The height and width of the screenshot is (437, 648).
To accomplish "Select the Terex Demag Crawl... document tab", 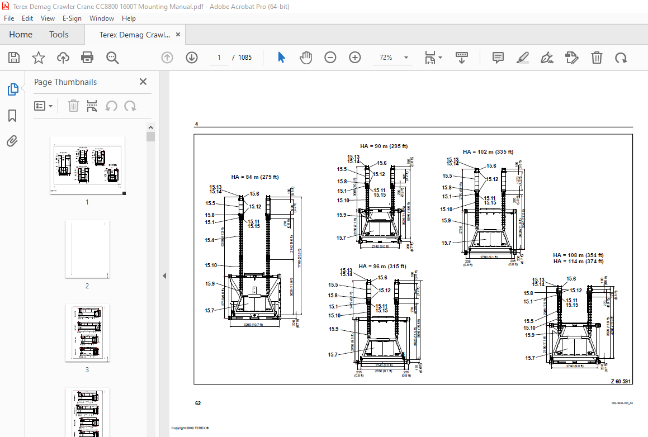I will 134,35.
